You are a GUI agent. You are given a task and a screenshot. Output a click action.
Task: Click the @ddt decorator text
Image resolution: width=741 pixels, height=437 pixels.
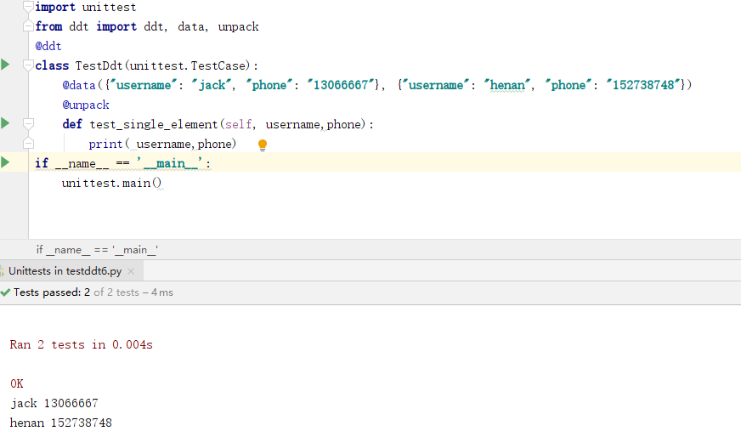[48, 46]
